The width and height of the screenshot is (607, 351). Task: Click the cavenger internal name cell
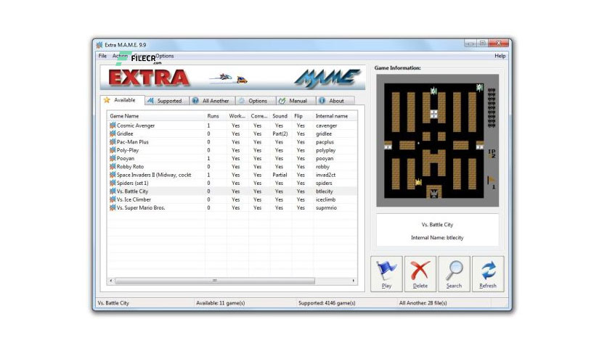tap(326, 125)
